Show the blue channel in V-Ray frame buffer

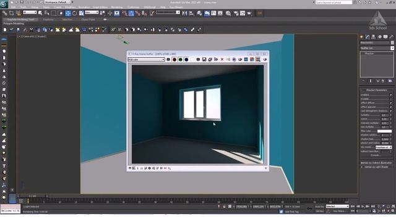[186, 59]
